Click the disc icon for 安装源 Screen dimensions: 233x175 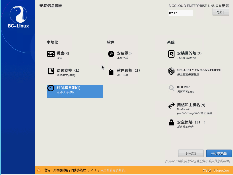111,54
